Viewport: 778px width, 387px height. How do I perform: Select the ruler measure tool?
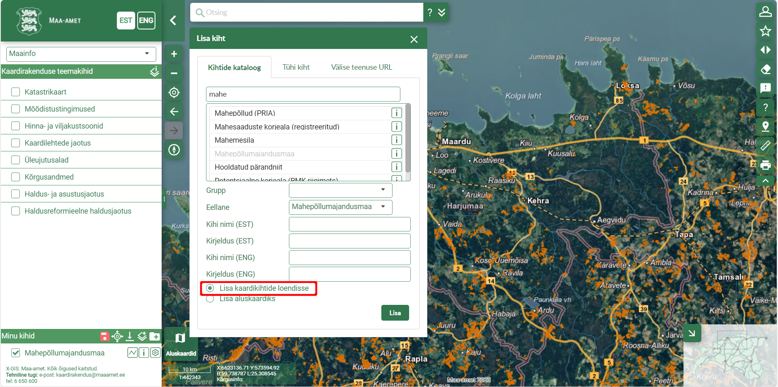(x=766, y=145)
